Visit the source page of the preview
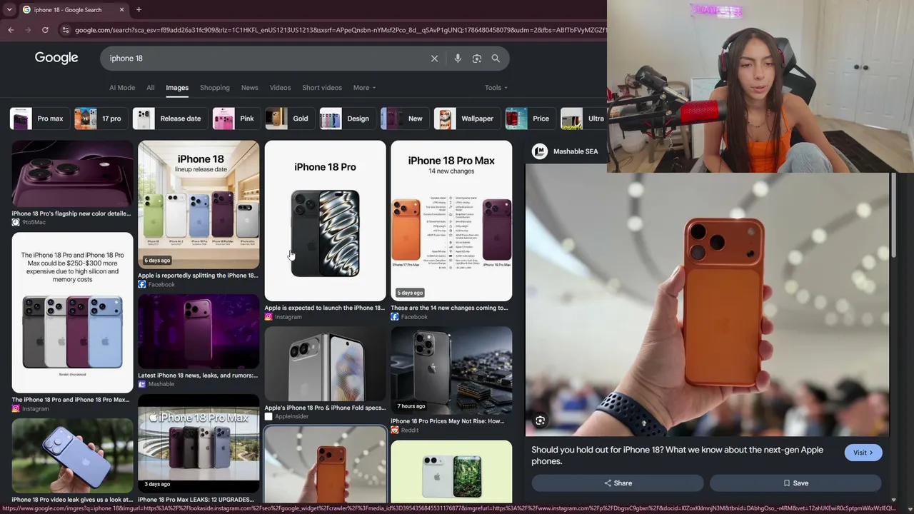Viewport: 914px width, 514px height. click(863, 453)
